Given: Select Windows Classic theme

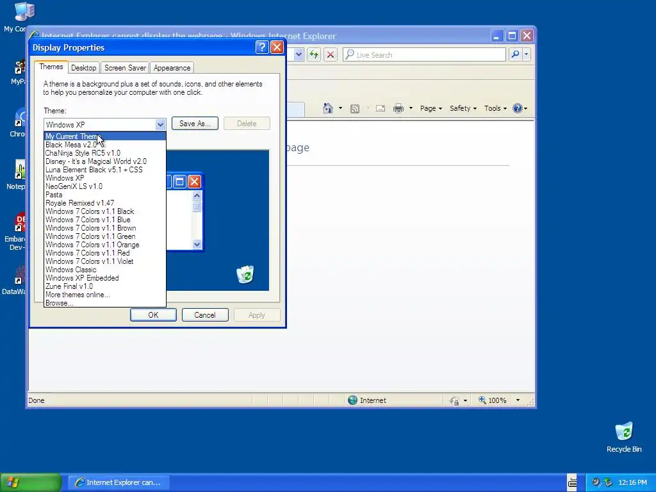Looking at the screenshot, I should point(104,270).
